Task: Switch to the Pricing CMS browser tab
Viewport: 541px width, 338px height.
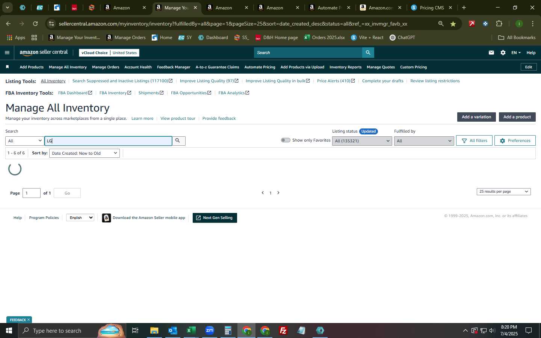Action: pyautogui.click(x=431, y=8)
